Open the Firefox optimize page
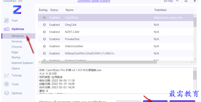Screen dimensions: 201x102 click(16, 57)
